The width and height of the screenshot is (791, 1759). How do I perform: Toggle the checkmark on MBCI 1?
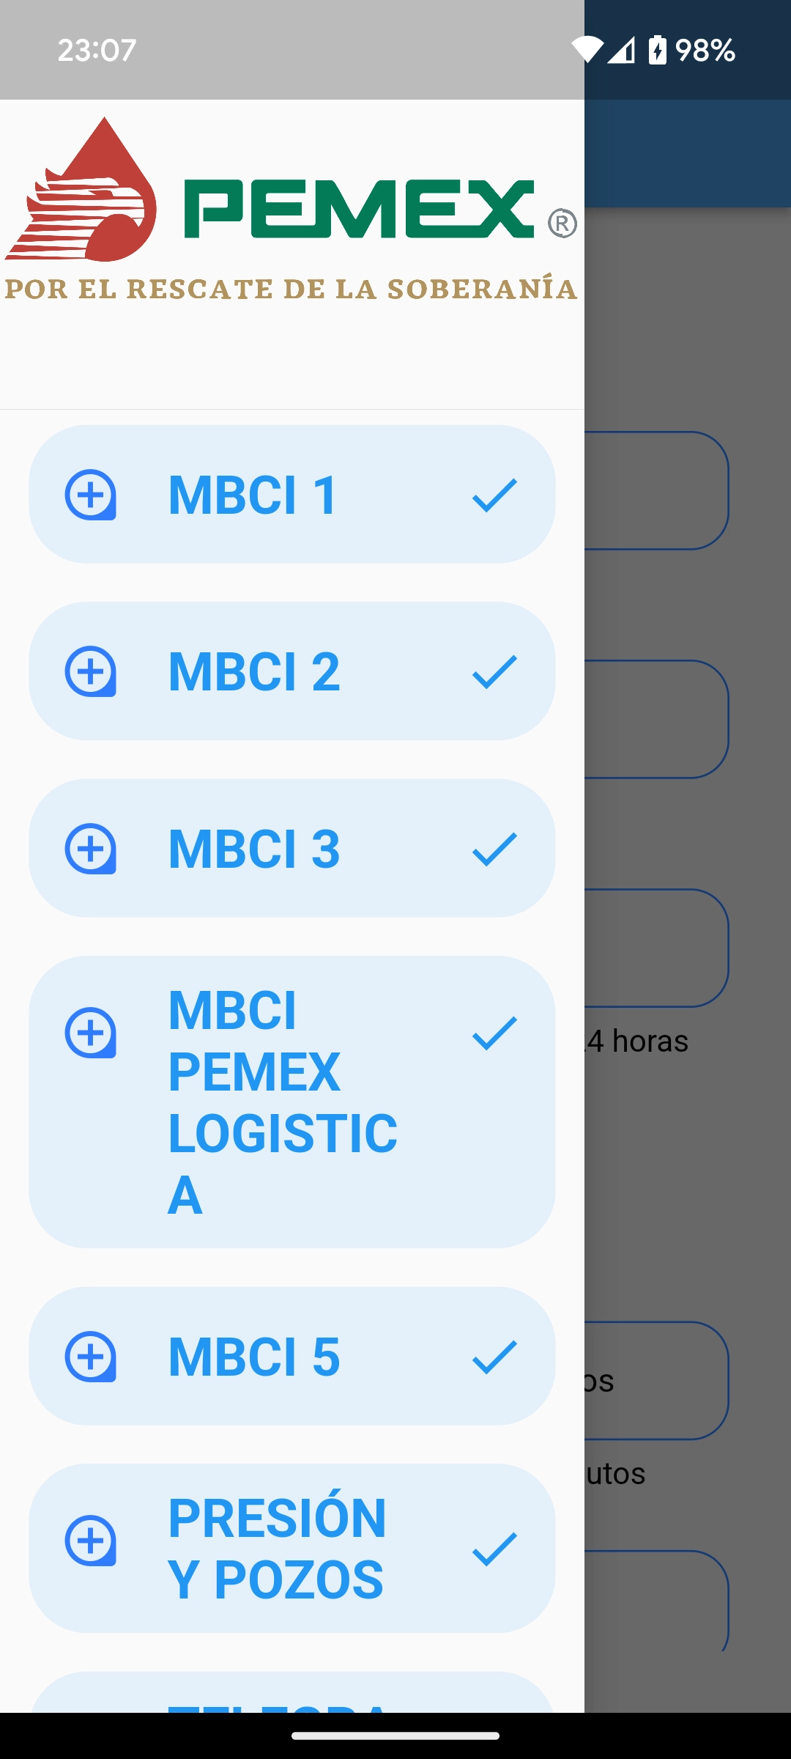coord(495,495)
